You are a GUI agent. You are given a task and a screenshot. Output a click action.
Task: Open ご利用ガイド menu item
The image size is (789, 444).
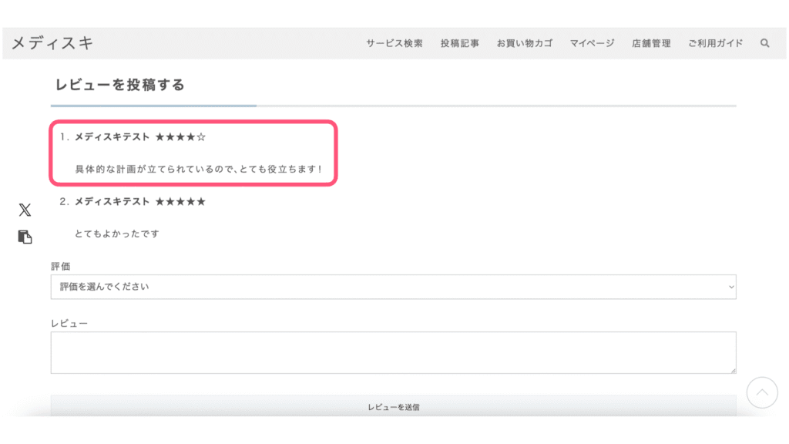click(x=715, y=43)
